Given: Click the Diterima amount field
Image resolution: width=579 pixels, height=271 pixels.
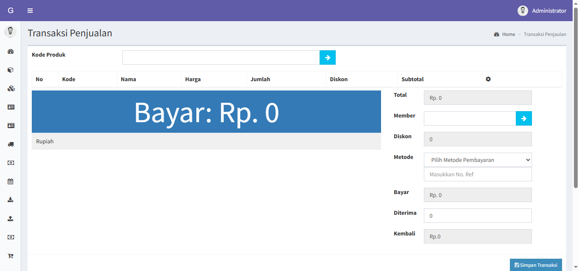Looking at the screenshot, I should pyautogui.click(x=478, y=216).
